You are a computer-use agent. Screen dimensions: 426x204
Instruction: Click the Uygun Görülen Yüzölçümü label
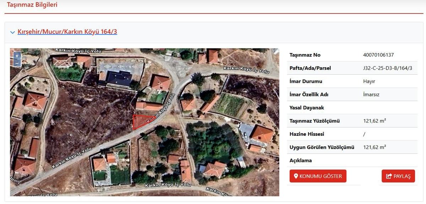coord(322,147)
